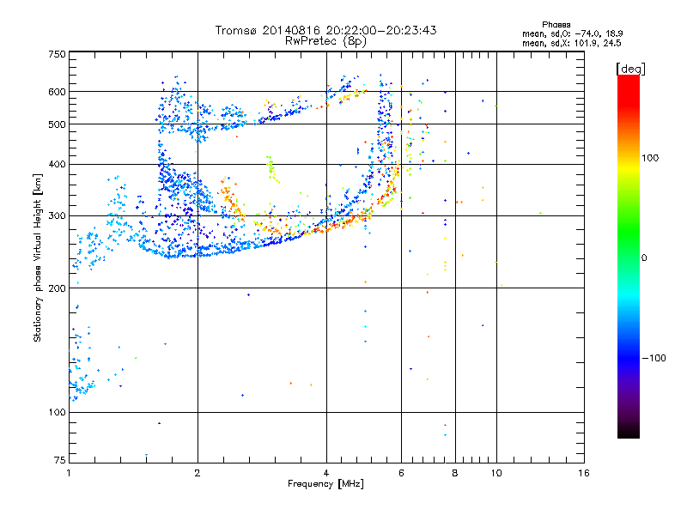Click the isolated blue point right of 2 MHz, just under 200 km

tap(248, 294)
